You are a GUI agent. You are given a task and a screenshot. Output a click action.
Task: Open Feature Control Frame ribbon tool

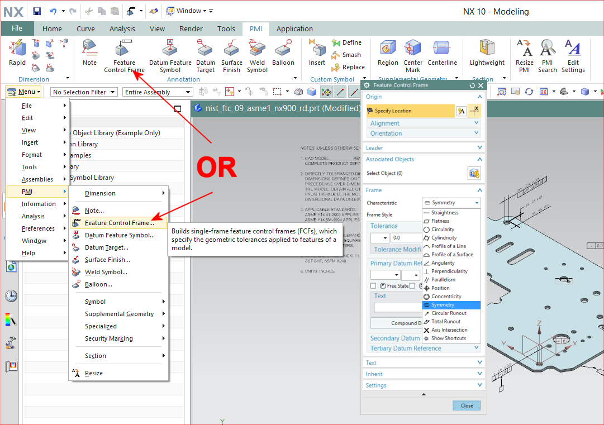point(124,56)
